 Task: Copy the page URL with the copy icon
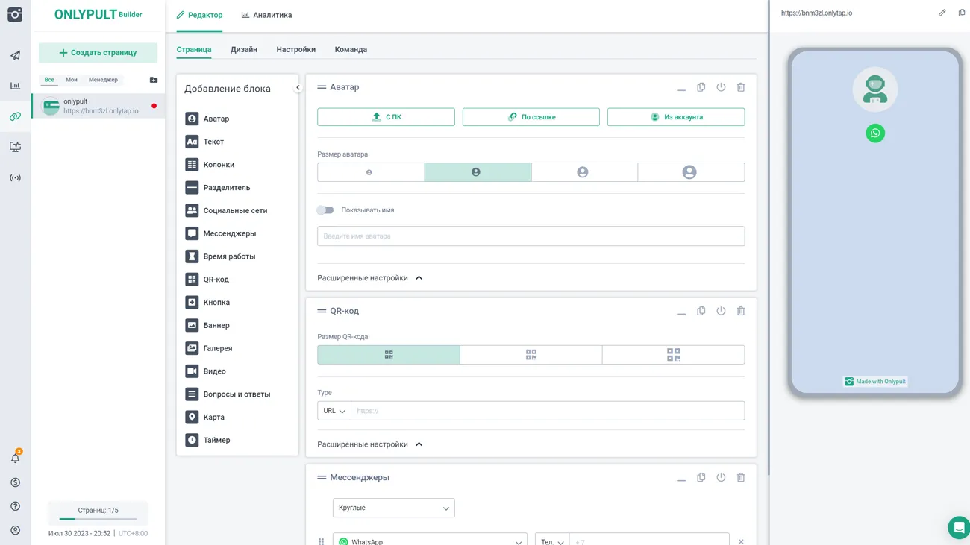click(961, 13)
